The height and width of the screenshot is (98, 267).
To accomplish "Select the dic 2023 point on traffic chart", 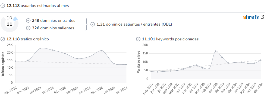I will click(x=53, y=50).
